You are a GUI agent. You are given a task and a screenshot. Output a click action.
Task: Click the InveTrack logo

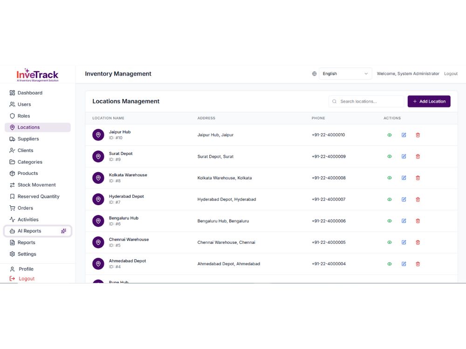[37, 75]
